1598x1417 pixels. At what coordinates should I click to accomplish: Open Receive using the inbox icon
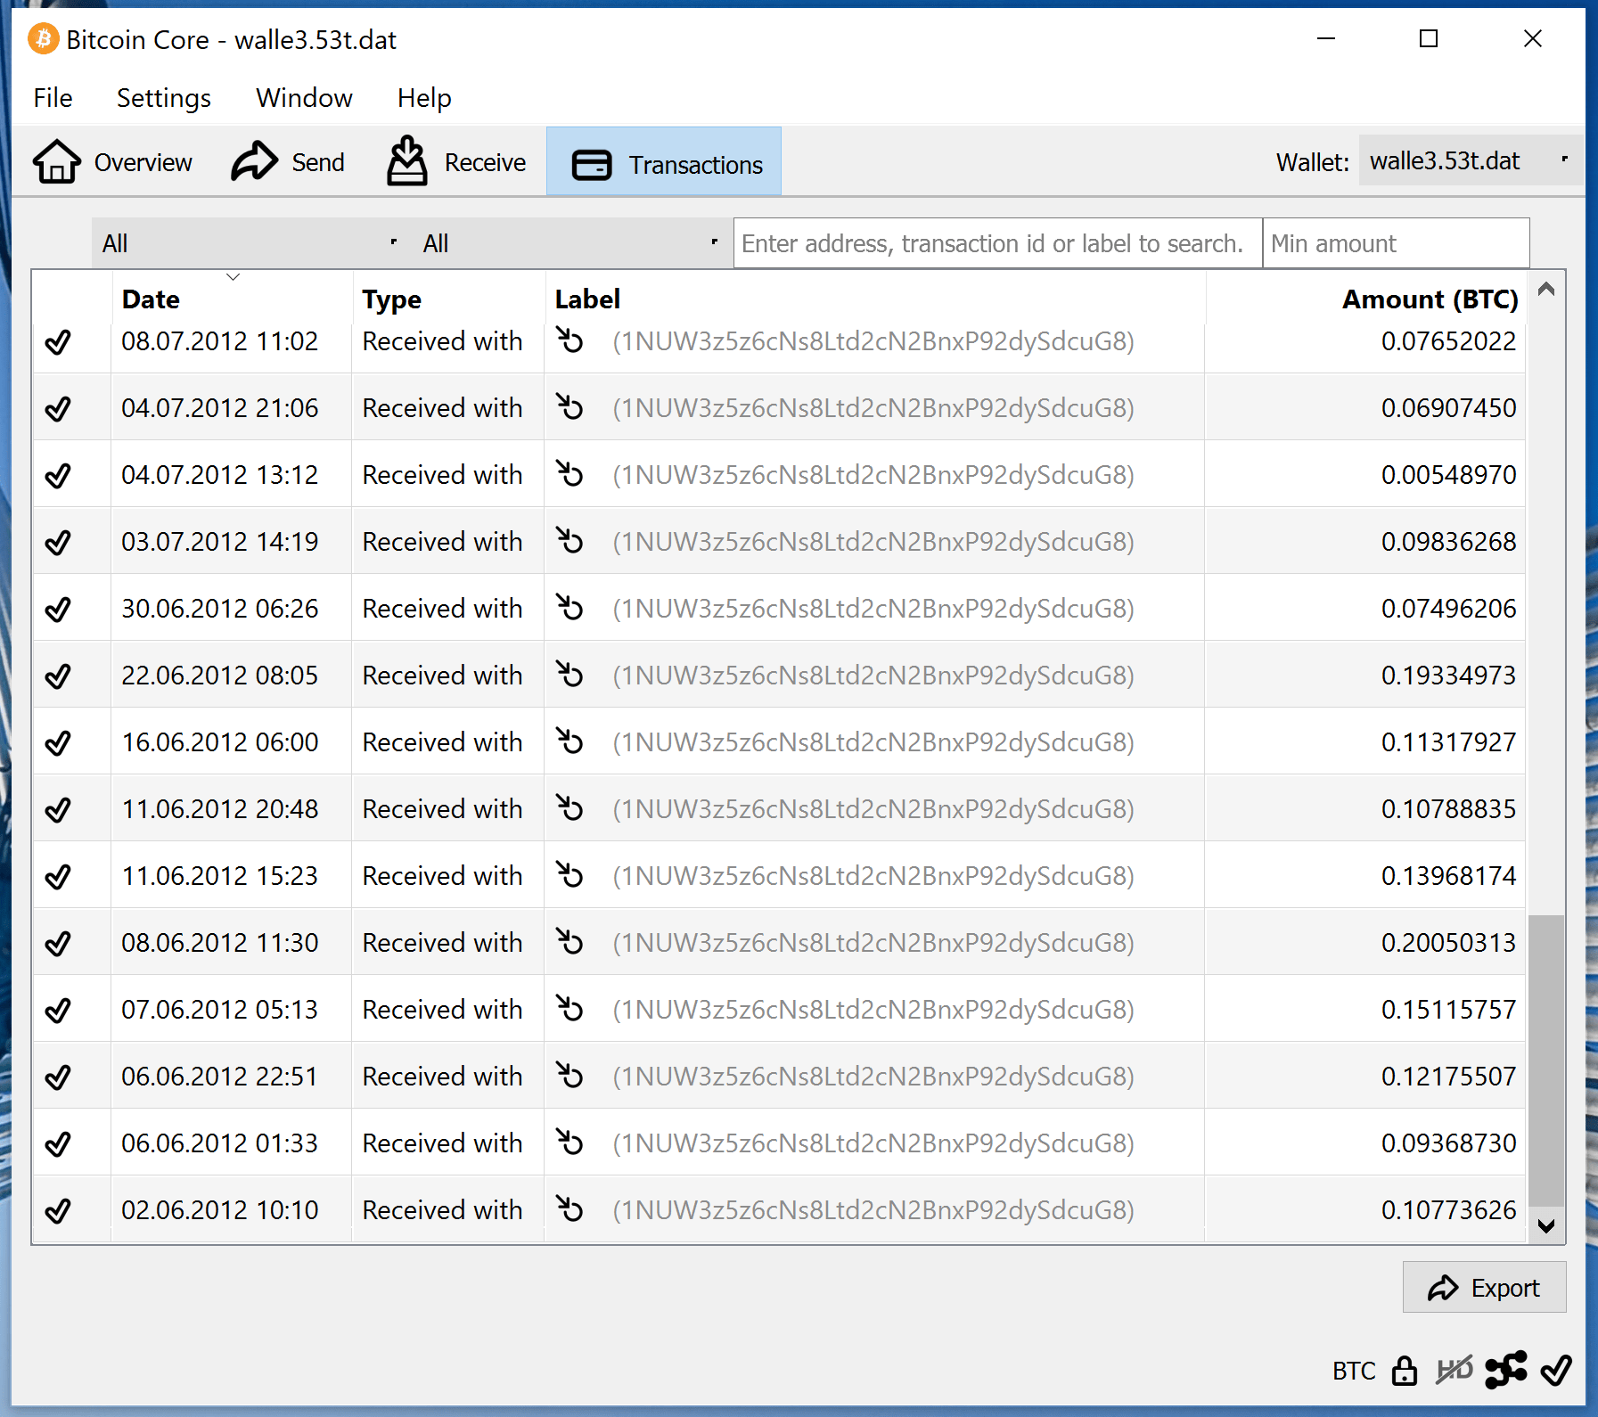click(407, 161)
